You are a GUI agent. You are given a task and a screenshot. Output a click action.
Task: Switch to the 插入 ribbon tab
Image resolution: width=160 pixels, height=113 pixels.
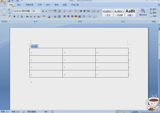[x=19, y=5]
